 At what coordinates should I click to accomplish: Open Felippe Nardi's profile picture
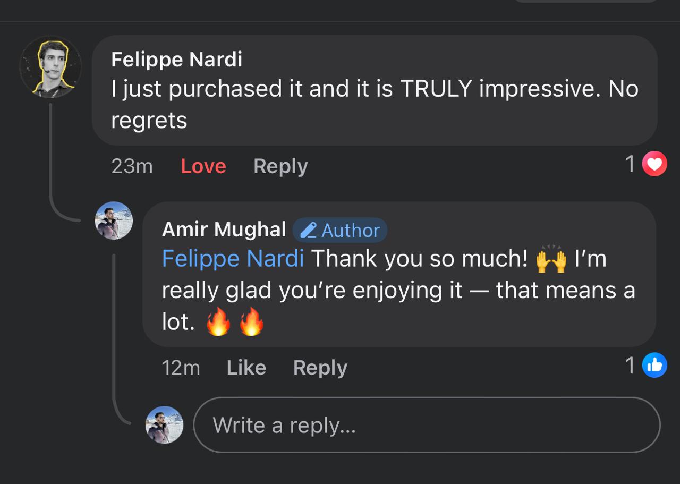tap(50, 67)
